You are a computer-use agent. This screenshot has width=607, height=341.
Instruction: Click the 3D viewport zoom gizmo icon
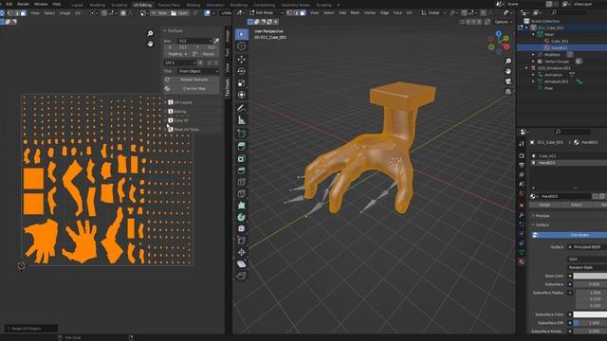[x=508, y=61]
